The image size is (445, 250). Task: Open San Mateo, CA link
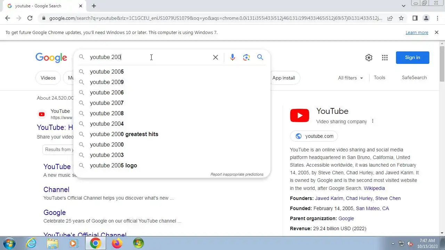(x=372, y=208)
